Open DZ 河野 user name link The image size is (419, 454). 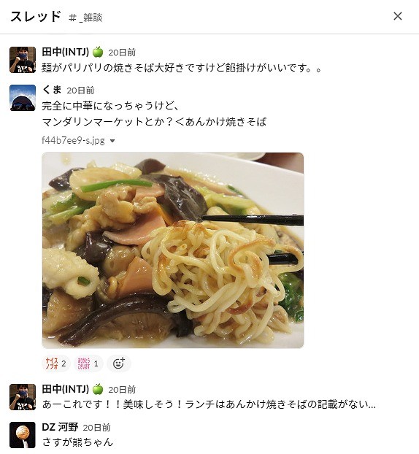click(60, 427)
